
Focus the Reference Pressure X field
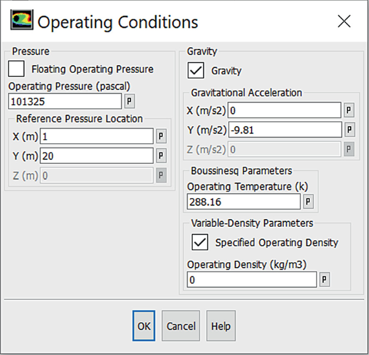click(96, 136)
